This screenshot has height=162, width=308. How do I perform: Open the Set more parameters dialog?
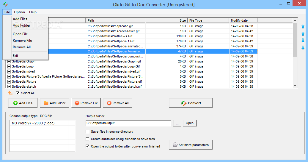191,145
